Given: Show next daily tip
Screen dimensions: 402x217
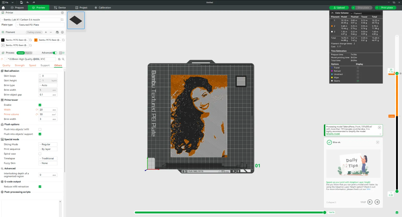Looking at the screenshot, I should [x=377, y=202].
